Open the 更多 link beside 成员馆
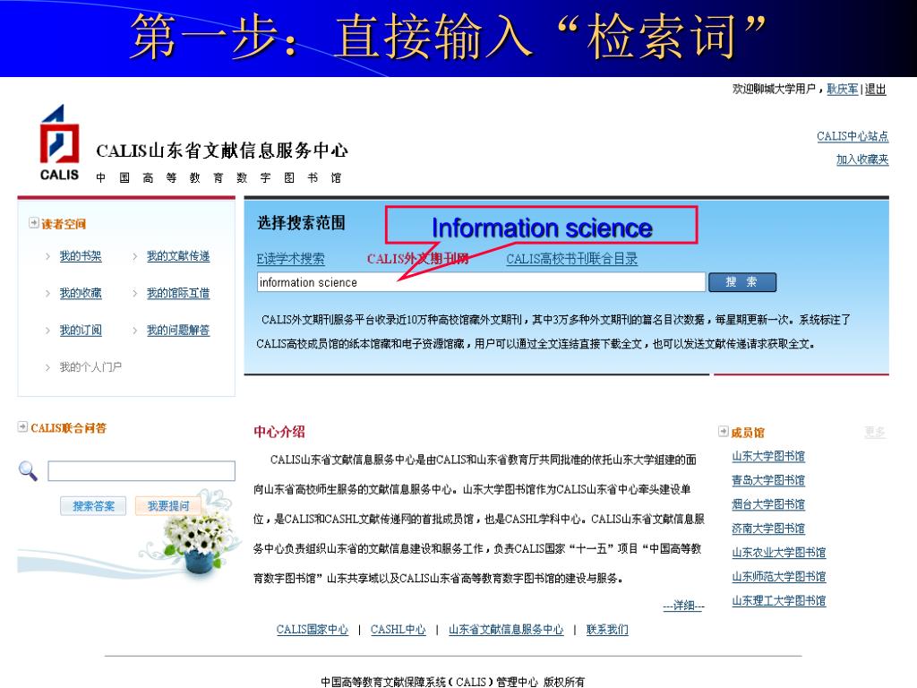Screen dimensions: 917x688 tap(875, 433)
